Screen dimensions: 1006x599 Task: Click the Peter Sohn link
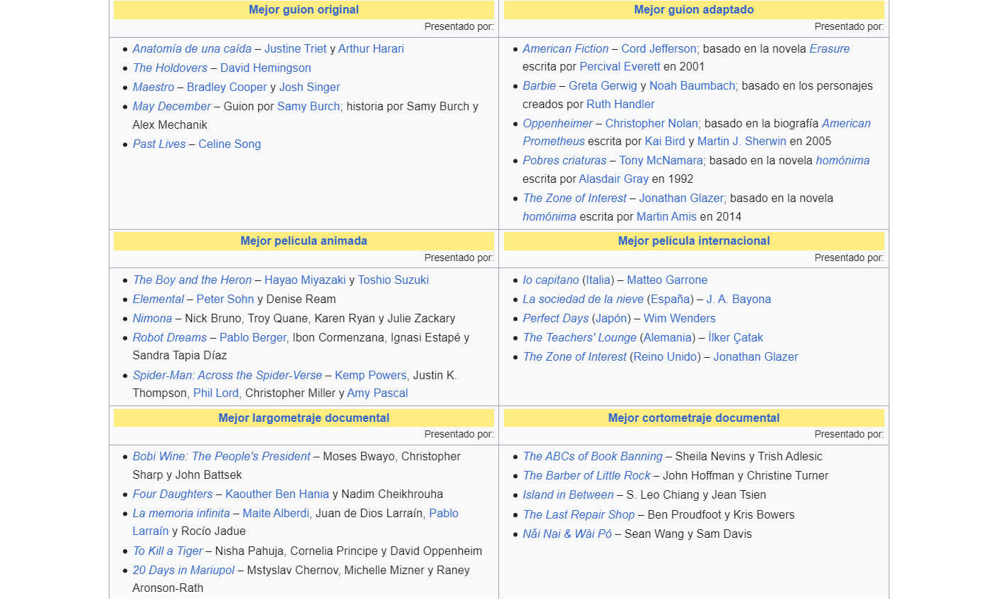coord(225,299)
